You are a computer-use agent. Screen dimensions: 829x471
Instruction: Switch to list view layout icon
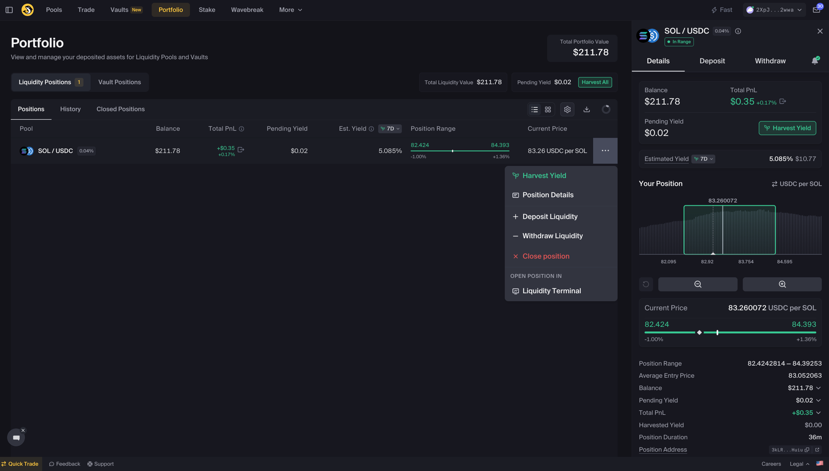pyautogui.click(x=535, y=109)
